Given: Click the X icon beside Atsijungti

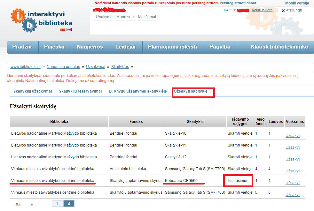Looking at the screenshot, I should coord(283,11).
